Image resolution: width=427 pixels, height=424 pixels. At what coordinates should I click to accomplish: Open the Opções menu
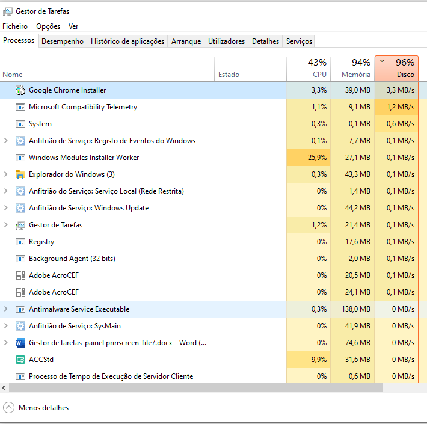[48, 26]
